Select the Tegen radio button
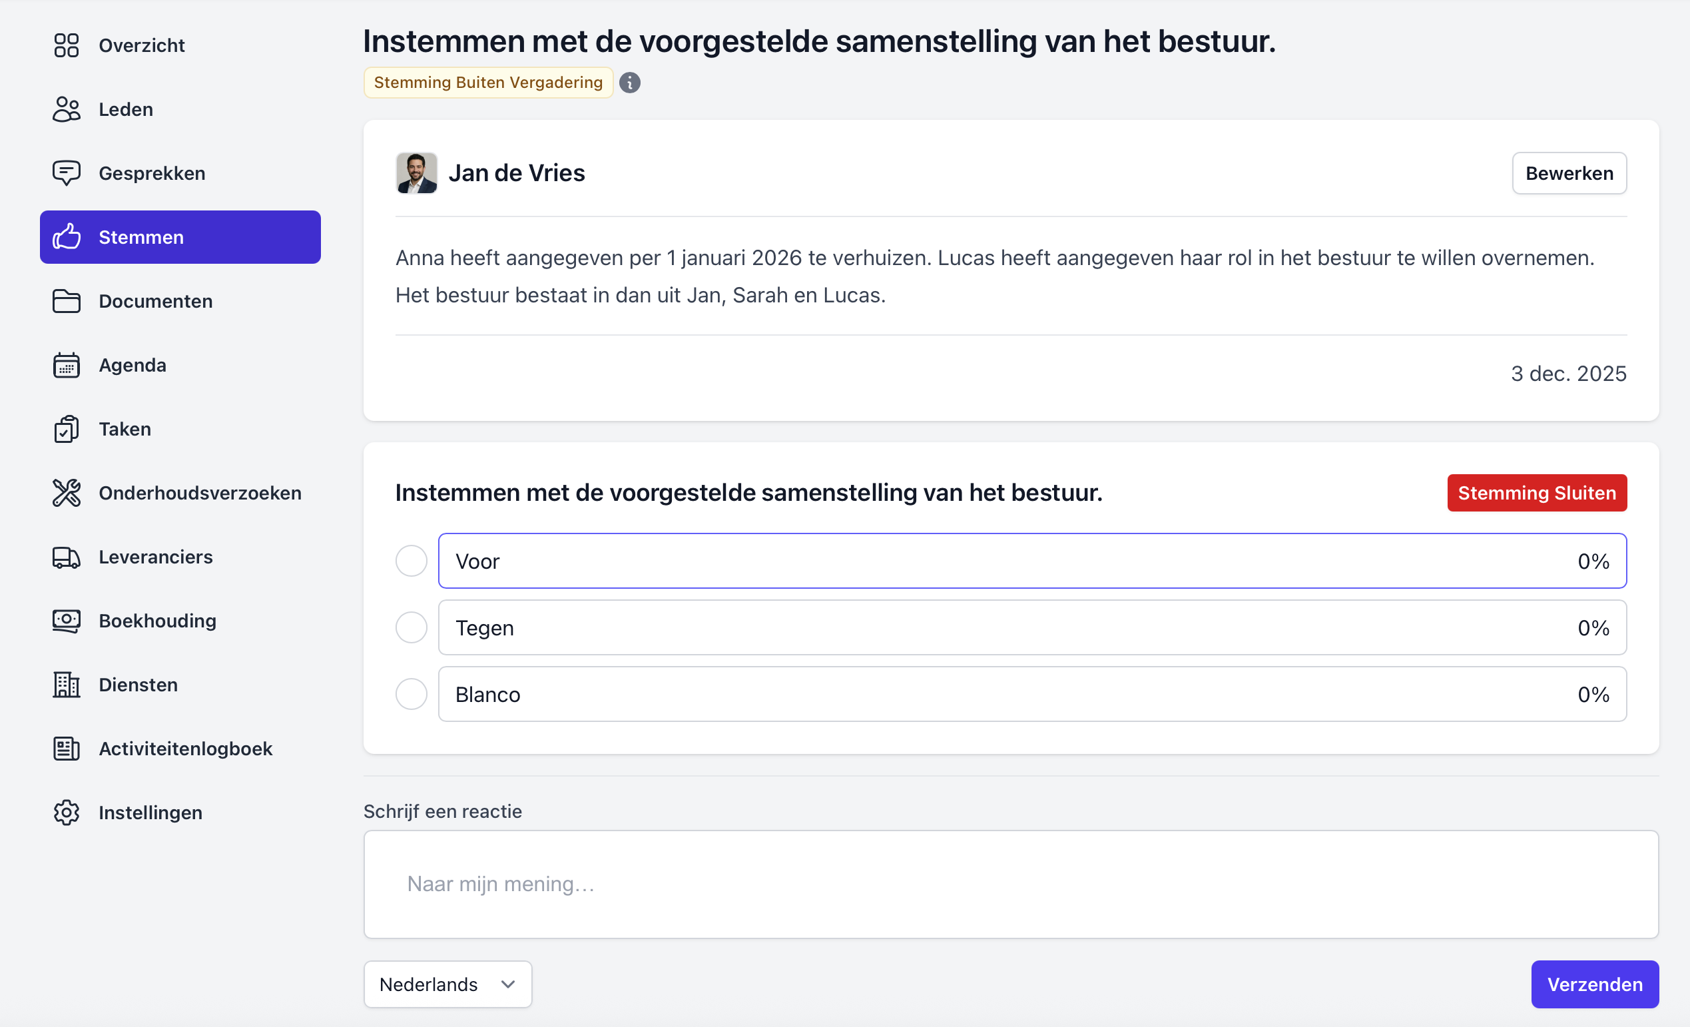The height and width of the screenshot is (1027, 1690). (411, 627)
